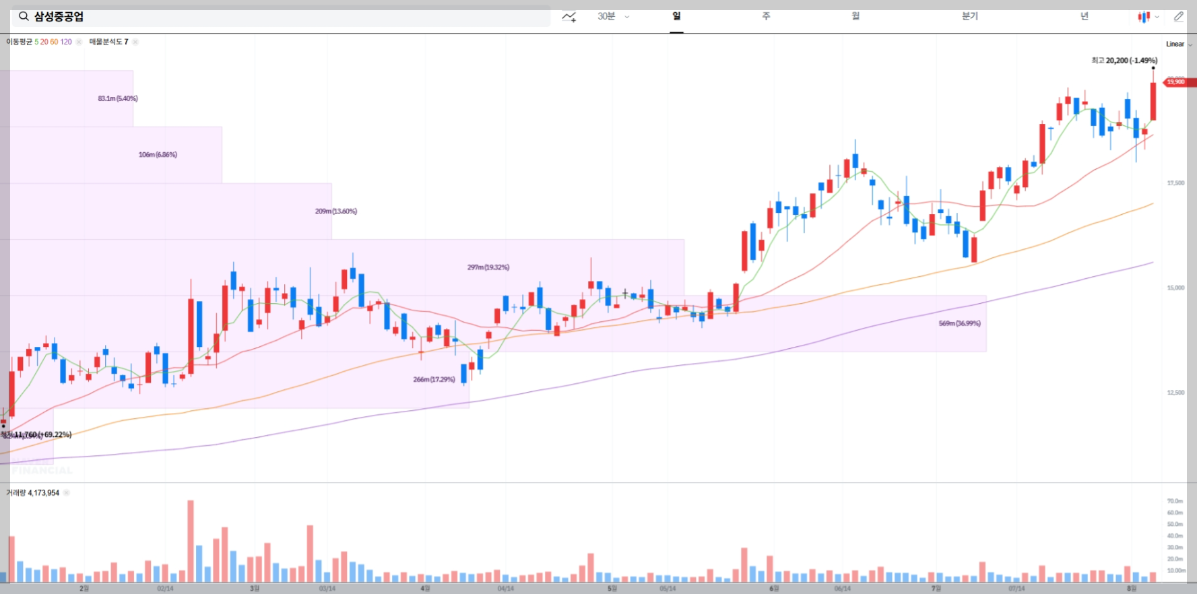This screenshot has height=594, width=1197.
Task: Click the 17,500 price axis label
Action: [x=1175, y=183]
